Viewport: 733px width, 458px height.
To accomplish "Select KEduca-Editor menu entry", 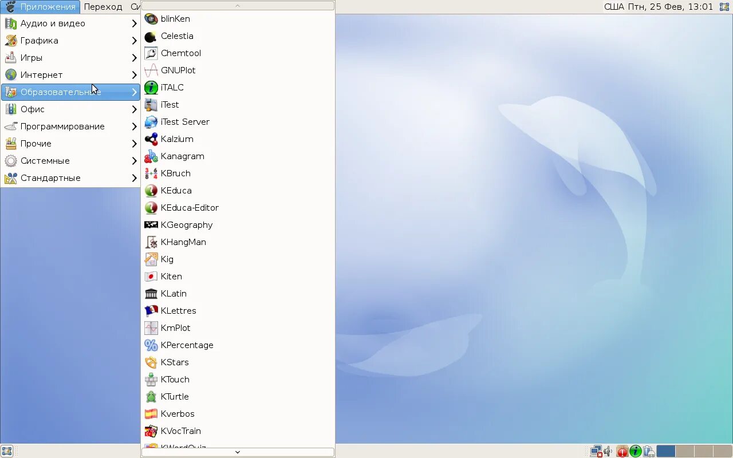I will tap(238, 208).
